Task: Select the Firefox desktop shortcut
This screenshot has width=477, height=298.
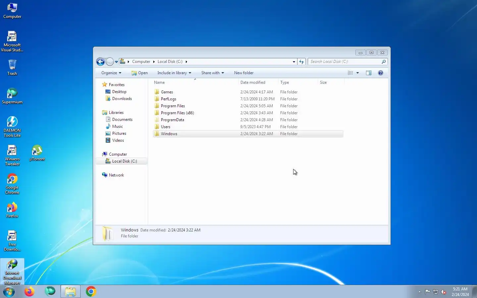Action: click(x=12, y=210)
